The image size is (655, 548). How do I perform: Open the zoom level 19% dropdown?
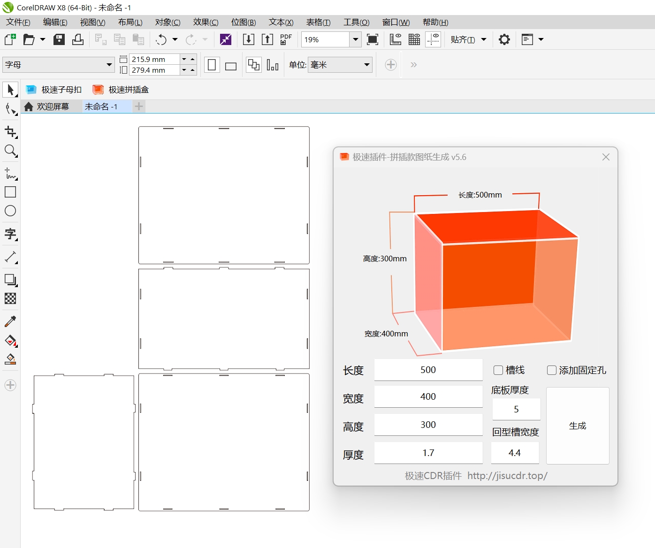[x=355, y=39]
